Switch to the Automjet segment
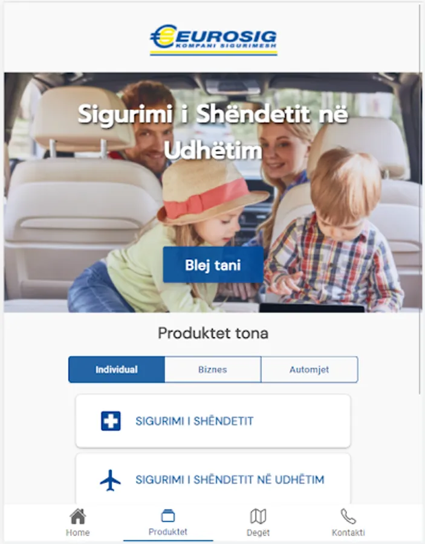 [309, 369]
